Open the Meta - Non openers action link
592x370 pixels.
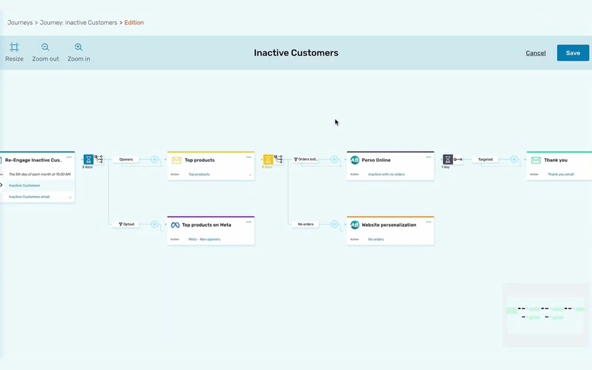coord(204,239)
